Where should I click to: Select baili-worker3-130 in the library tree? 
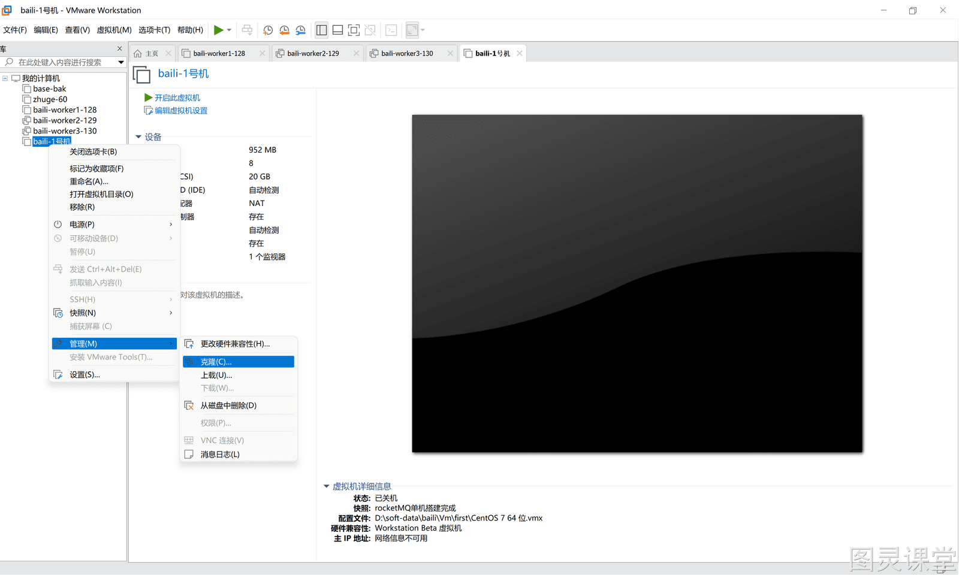click(x=64, y=131)
